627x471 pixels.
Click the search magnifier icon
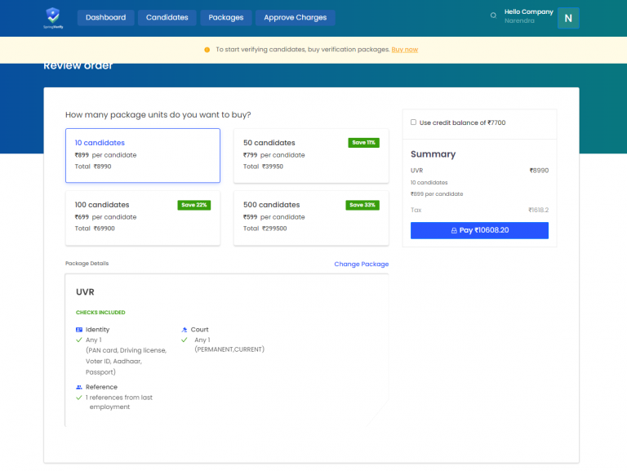493,16
